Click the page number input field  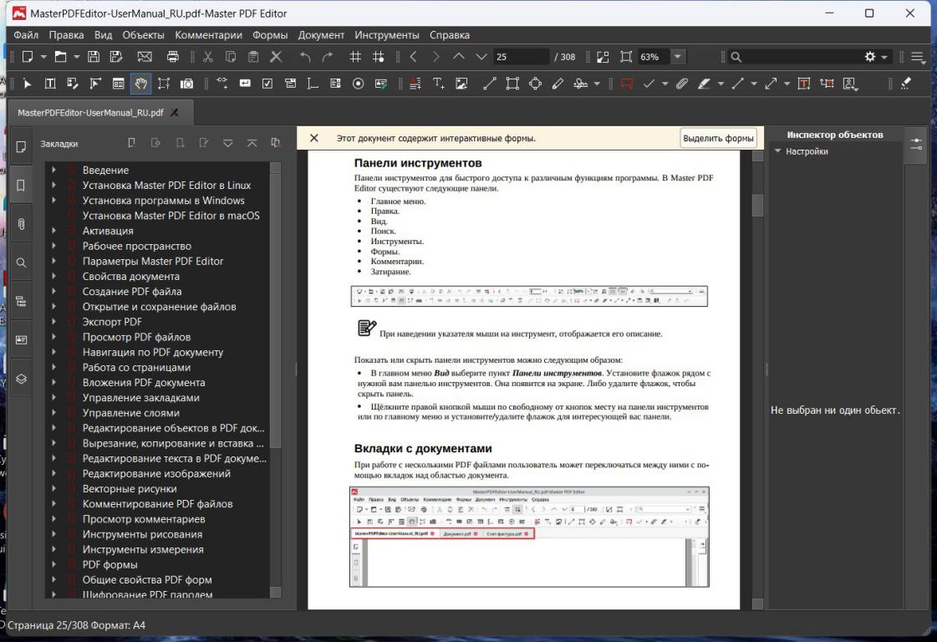[518, 57]
